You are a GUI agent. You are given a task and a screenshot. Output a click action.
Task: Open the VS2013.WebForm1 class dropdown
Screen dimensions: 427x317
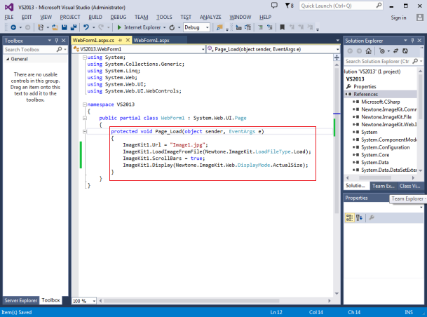click(203, 49)
